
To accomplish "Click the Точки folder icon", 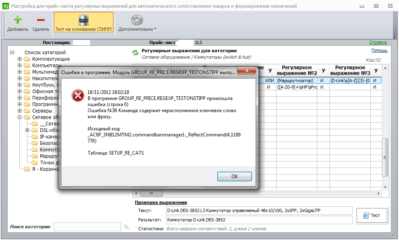I will tap(35, 162).
